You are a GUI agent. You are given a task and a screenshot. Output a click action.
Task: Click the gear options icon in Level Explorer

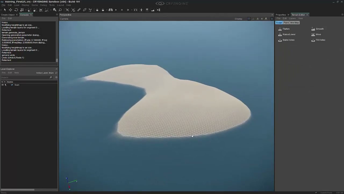(x=56, y=77)
